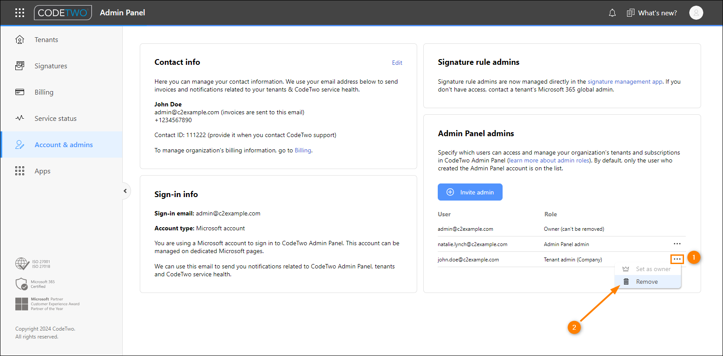Image resolution: width=723 pixels, height=356 pixels.
Task: Open Signatures section in sidebar
Action: [x=62, y=66]
